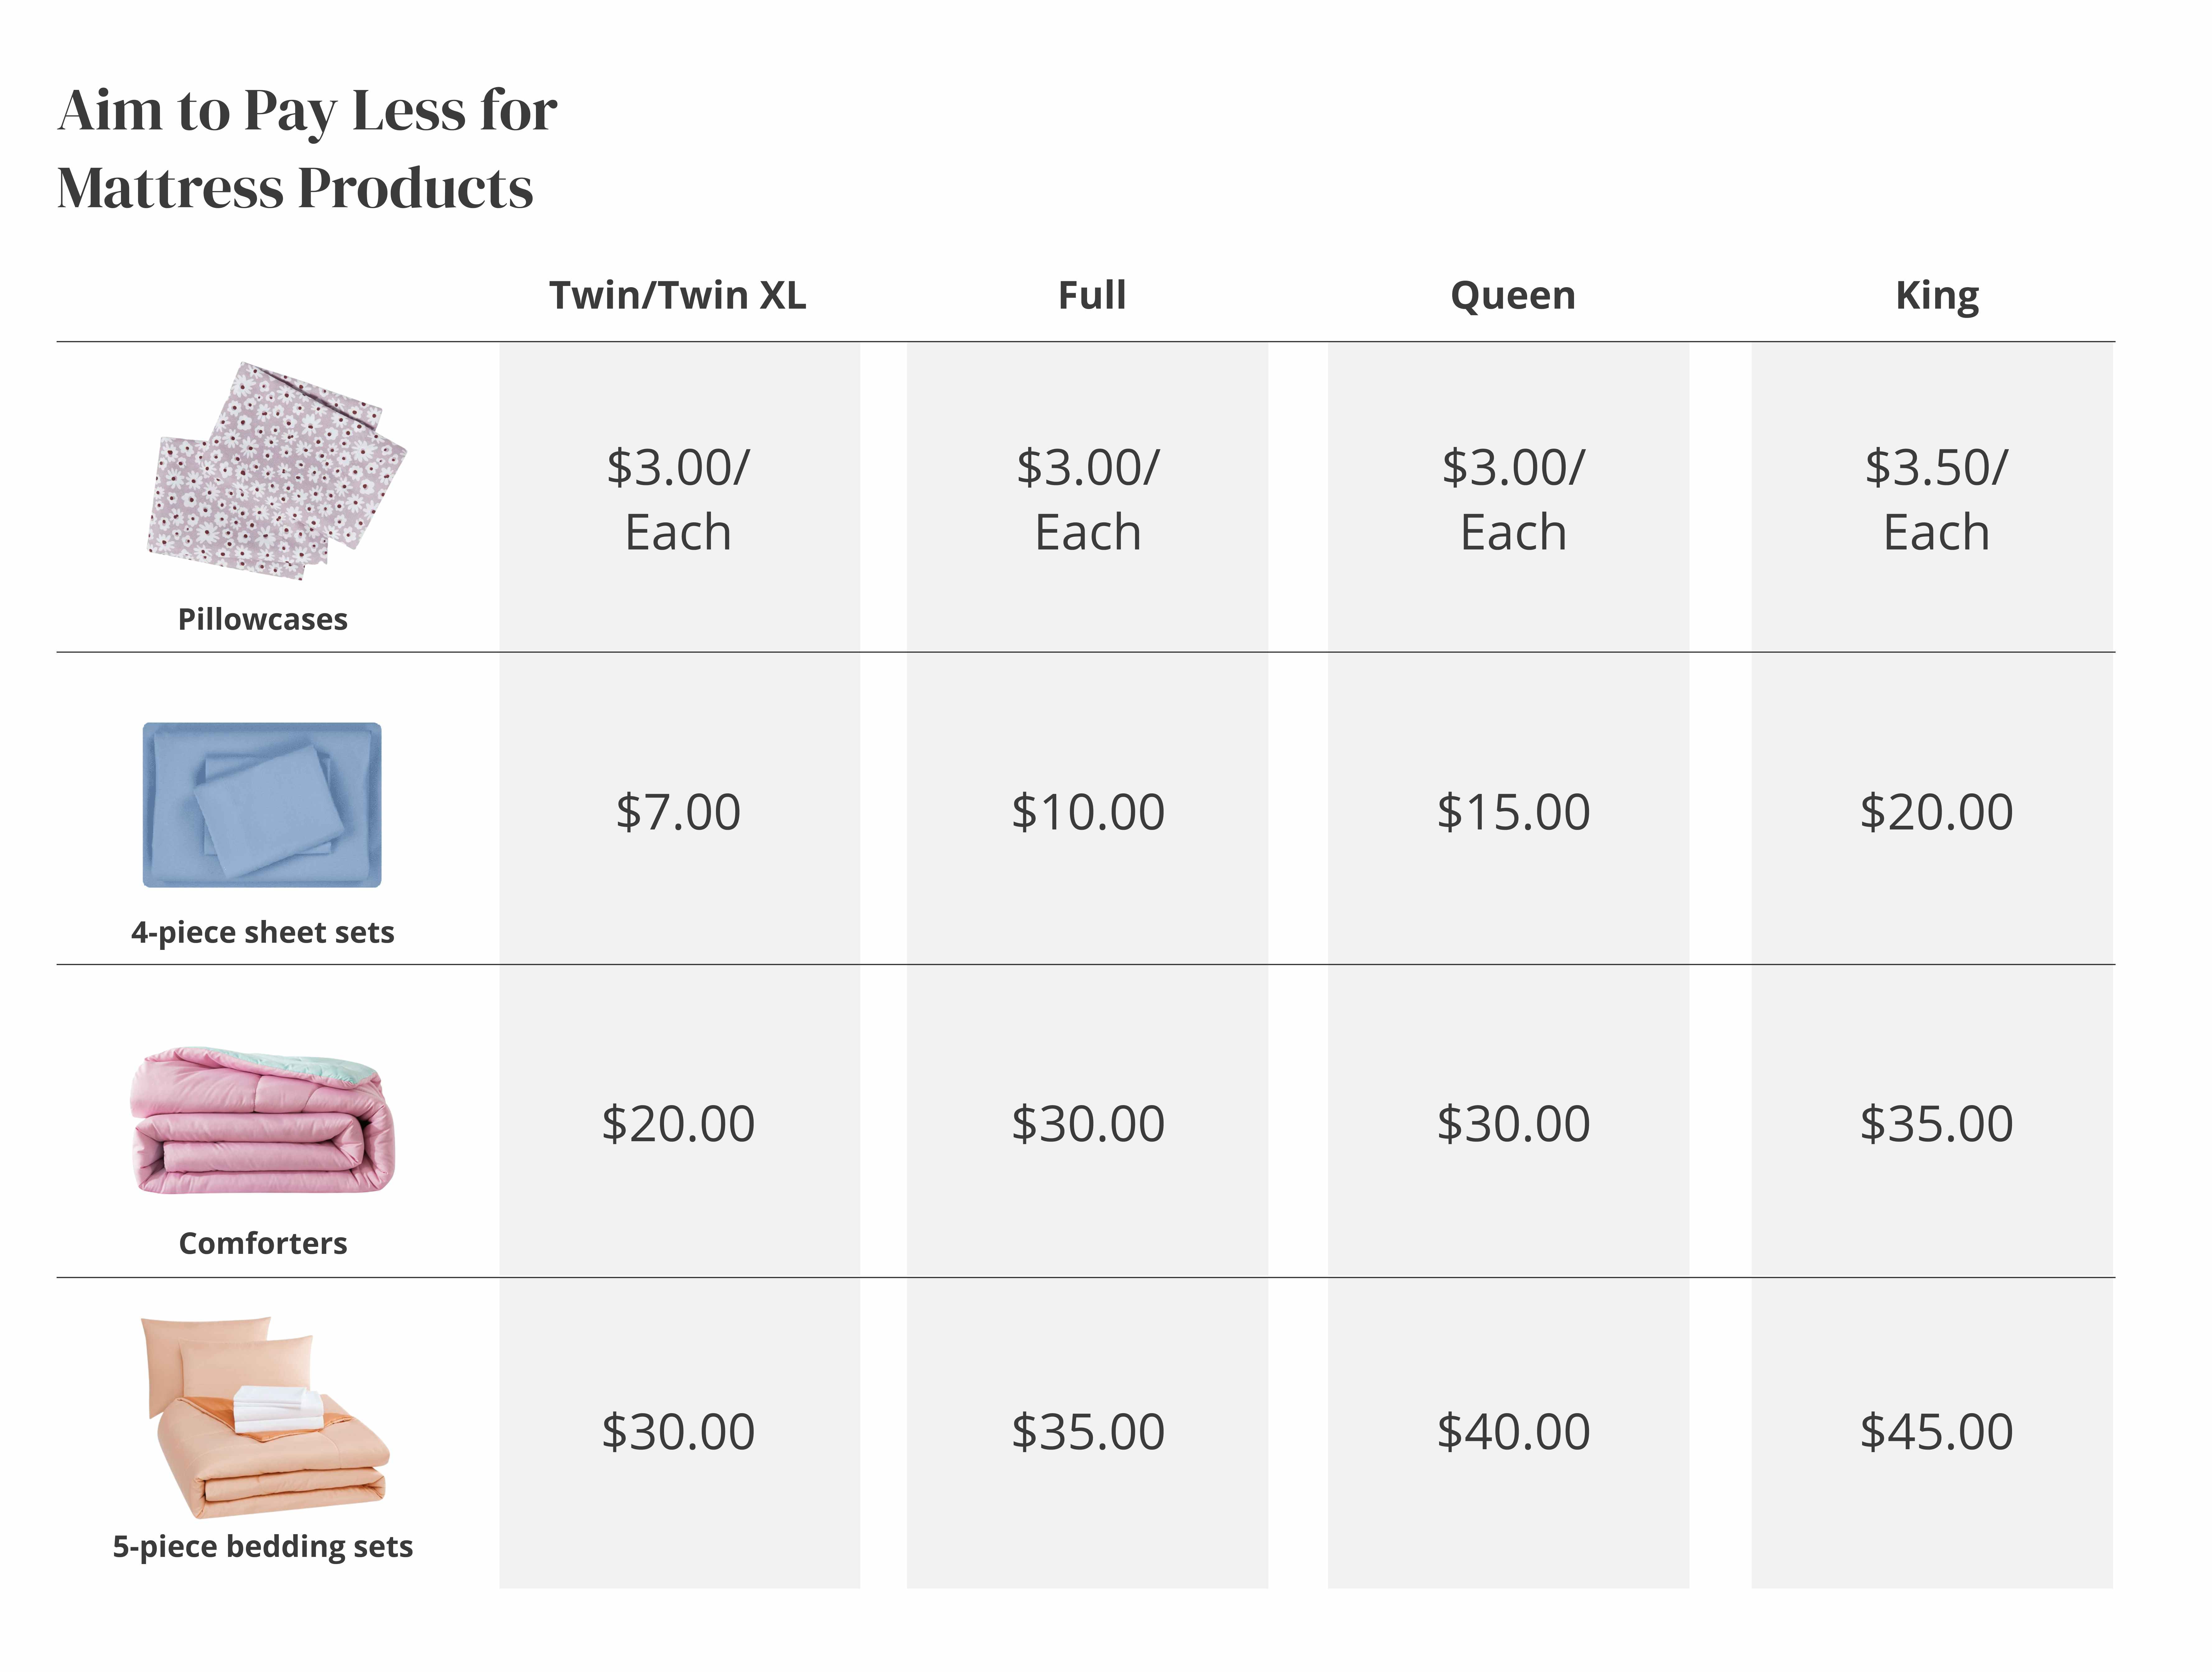Select the 5-piece bedding sets label
Viewport: 2212px width, 1672px height.
(x=262, y=1547)
